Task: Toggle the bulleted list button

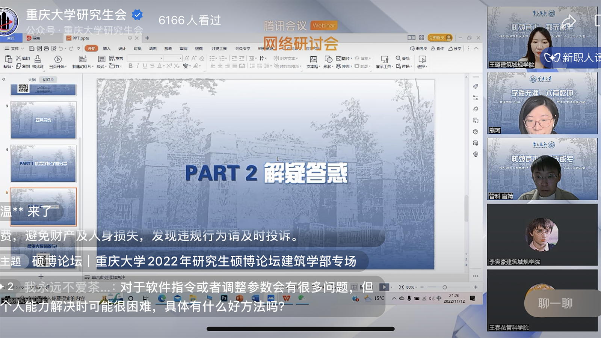Action: coord(213,58)
